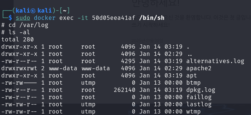Image resolution: width=251 pixels, height=115 pixels.
Task: Click the apache2 directory name
Action: click(x=199, y=68)
